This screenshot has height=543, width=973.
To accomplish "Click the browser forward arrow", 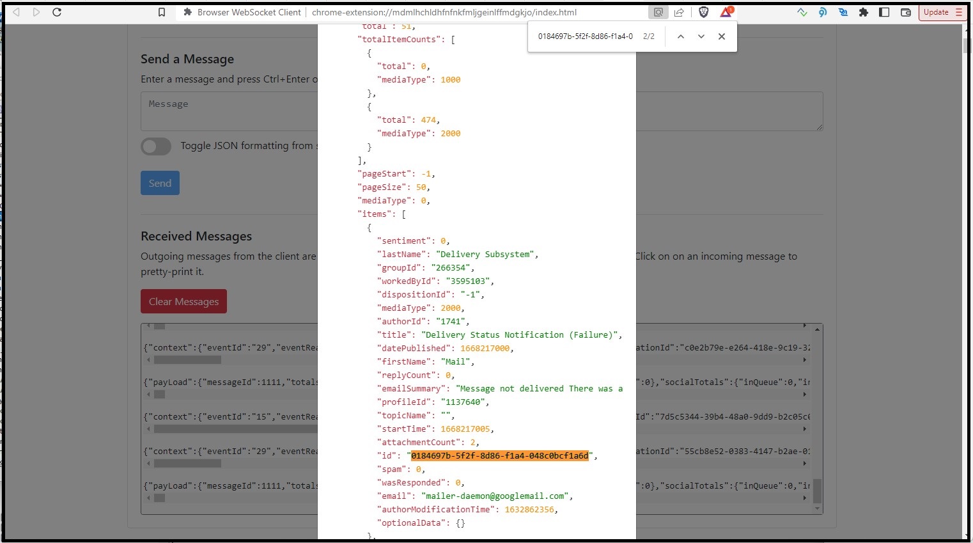I will point(36,12).
